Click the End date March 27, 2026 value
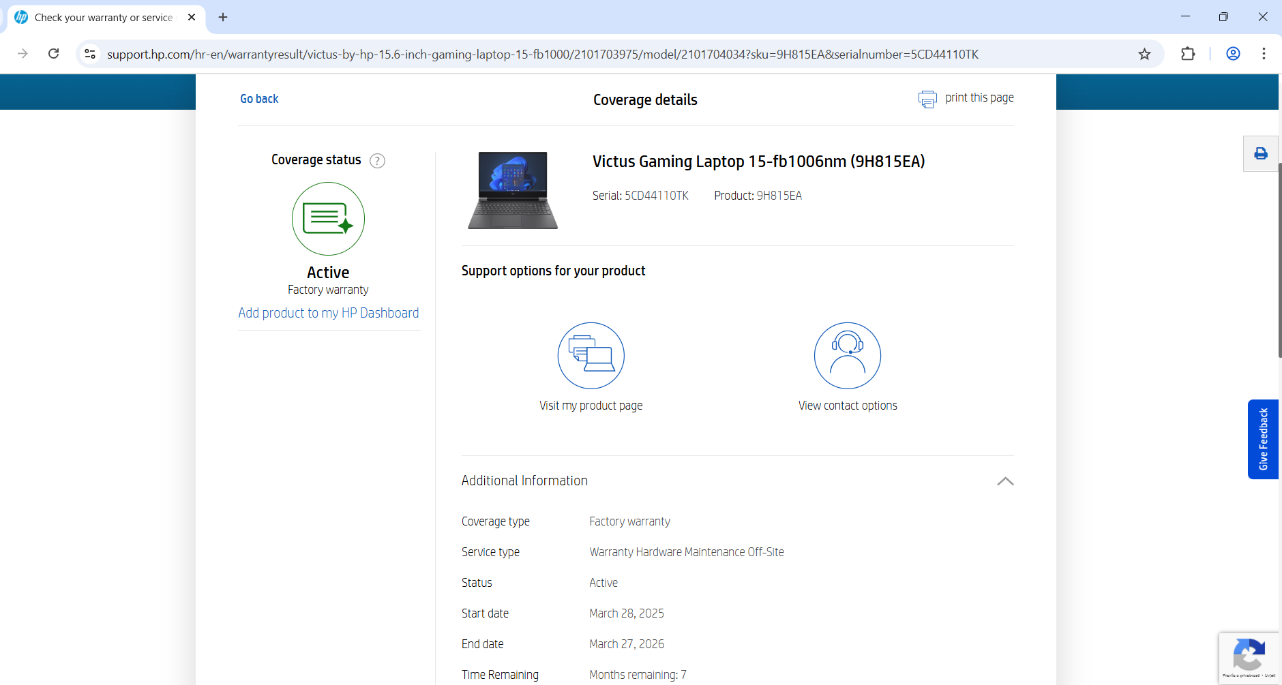The height and width of the screenshot is (685, 1282). coord(627,644)
